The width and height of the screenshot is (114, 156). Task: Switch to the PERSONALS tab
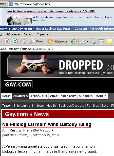(x=39, y=96)
